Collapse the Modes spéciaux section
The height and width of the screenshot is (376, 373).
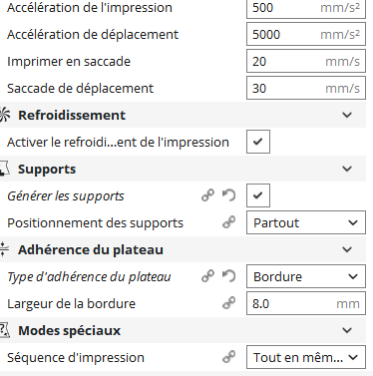(347, 330)
